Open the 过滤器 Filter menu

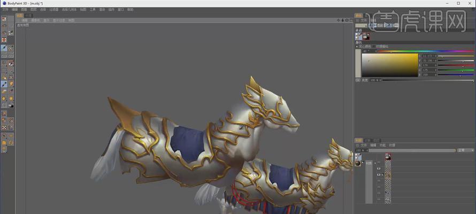53,10
